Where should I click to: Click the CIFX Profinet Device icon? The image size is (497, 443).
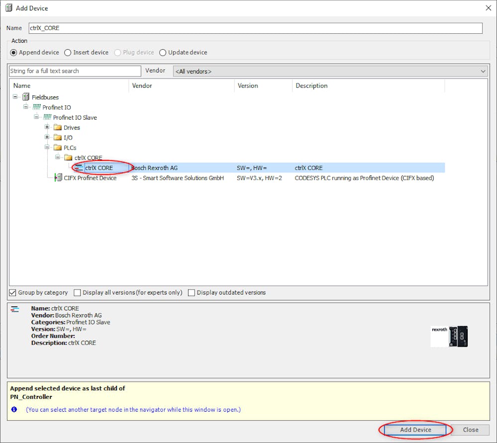point(58,177)
